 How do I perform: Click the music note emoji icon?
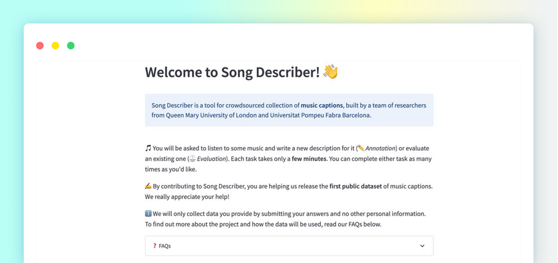click(148, 148)
